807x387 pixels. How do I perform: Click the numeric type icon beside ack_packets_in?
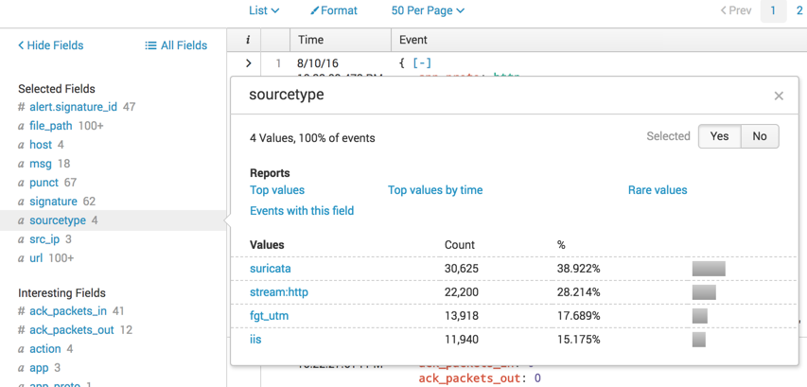click(x=21, y=310)
